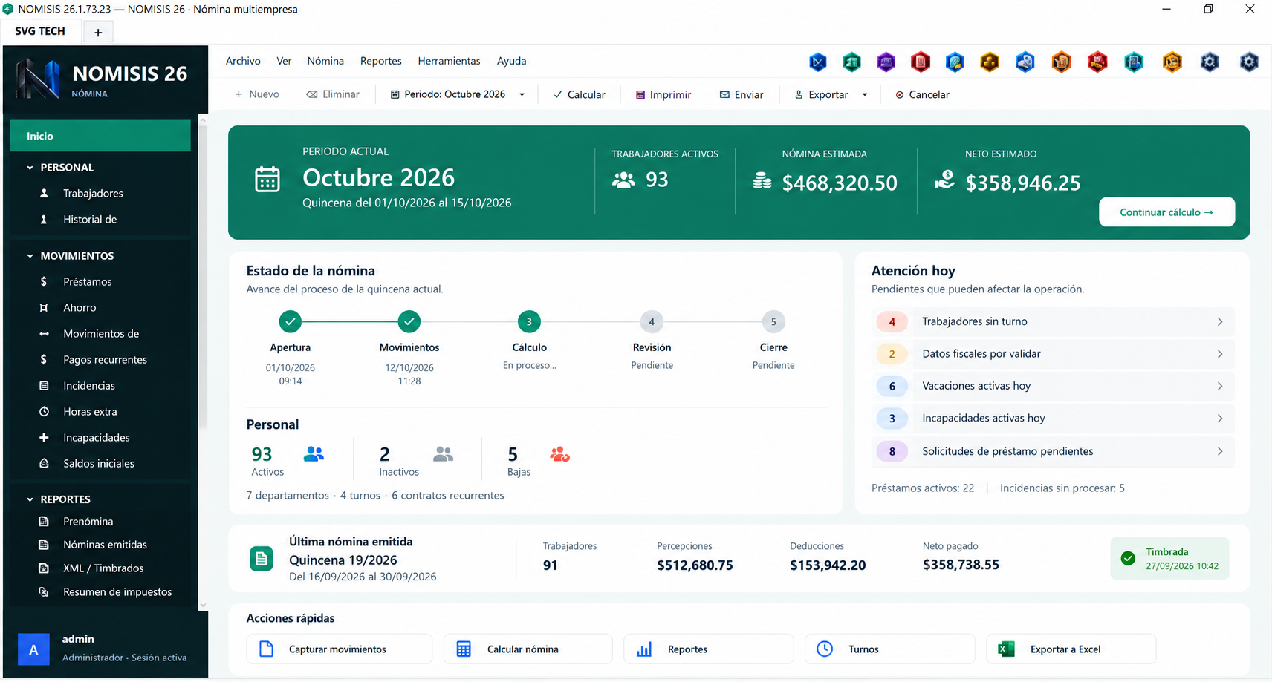
Task: Click the Exportar a Excel quick action
Action: point(1071,649)
